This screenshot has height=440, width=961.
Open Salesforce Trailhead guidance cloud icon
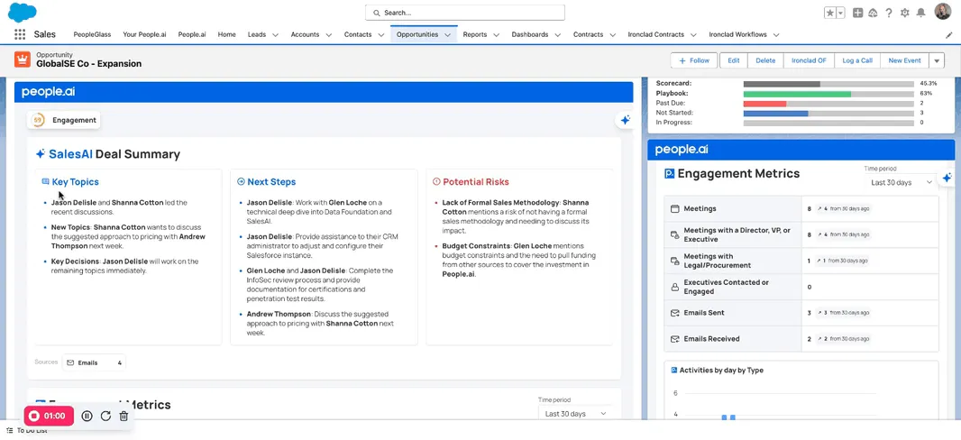tap(873, 13)
